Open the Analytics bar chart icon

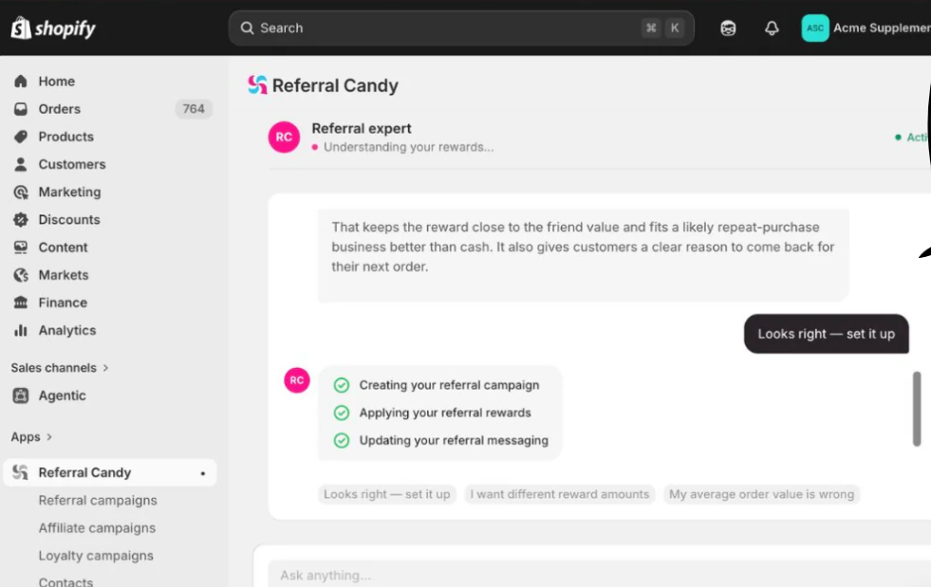[21, 330]
